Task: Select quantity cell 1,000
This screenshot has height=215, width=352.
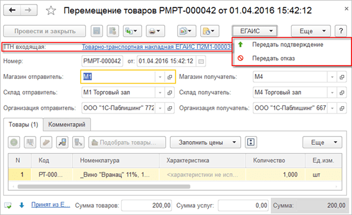Action: [275, 174]
